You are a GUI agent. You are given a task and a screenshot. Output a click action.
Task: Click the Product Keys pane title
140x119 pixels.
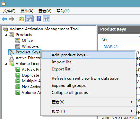coord(113,29)
